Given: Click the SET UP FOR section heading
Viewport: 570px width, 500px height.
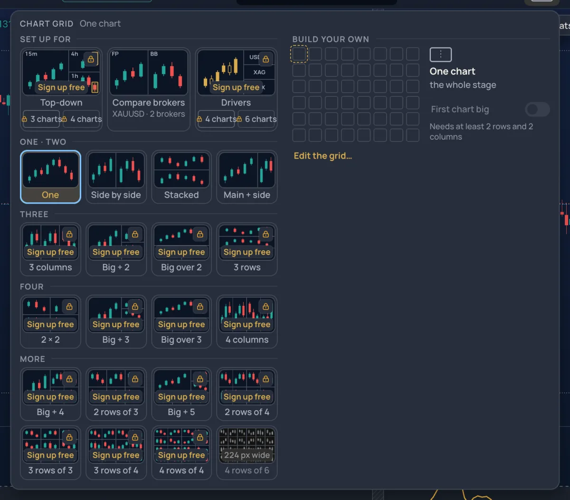Looking at the screenshot, I should click(45, 39).
